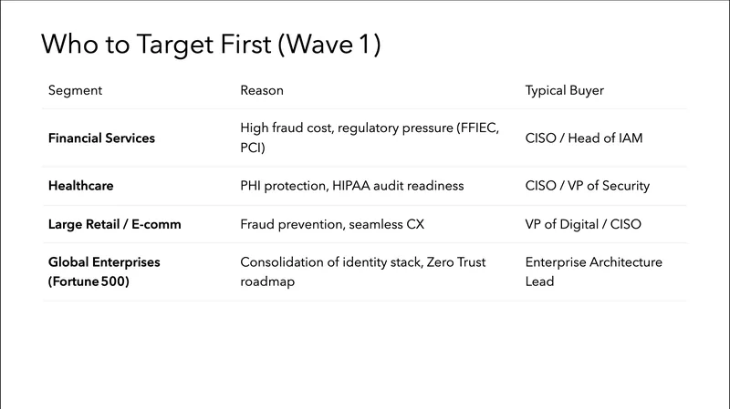Click the 'Fraud prevention, seamless CX' cell
The width and height of the screenshot is (730, 409).
[331, 224]
